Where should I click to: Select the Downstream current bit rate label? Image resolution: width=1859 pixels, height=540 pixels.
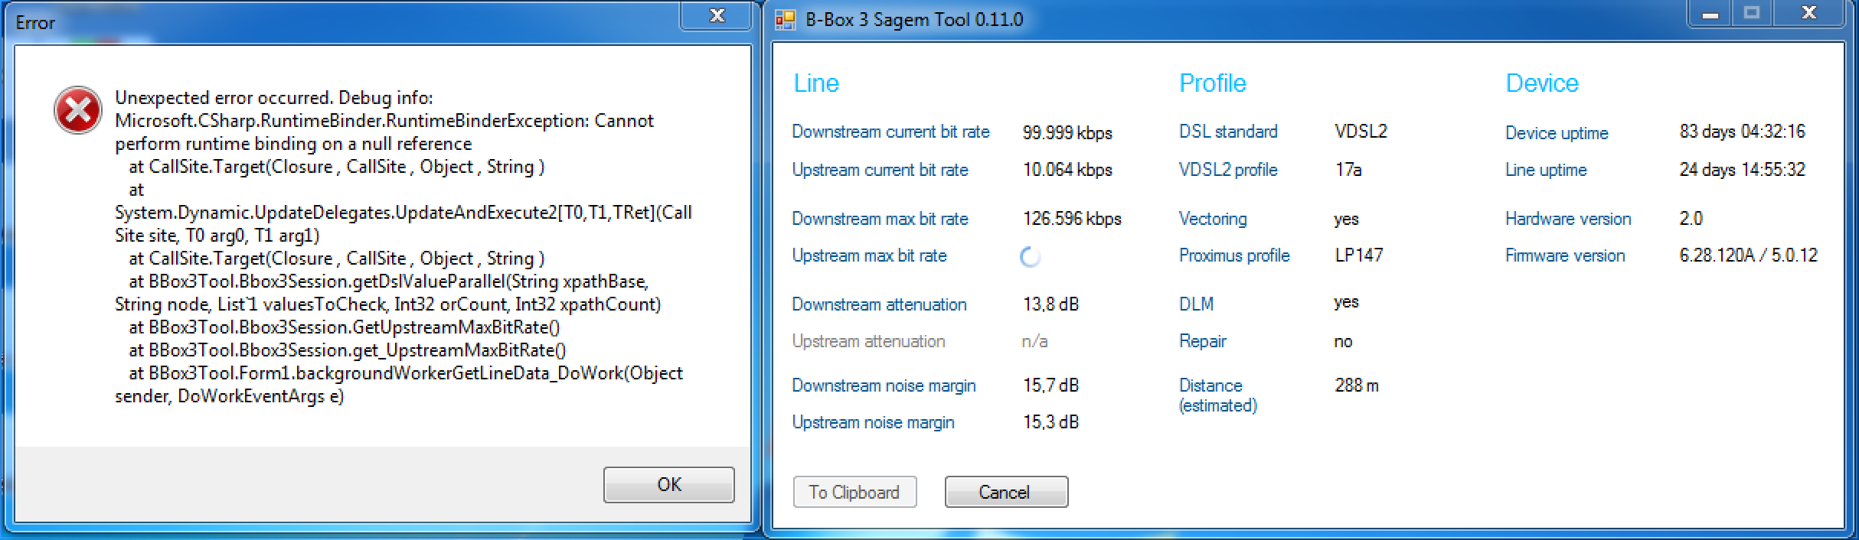(x=890, y=132)
